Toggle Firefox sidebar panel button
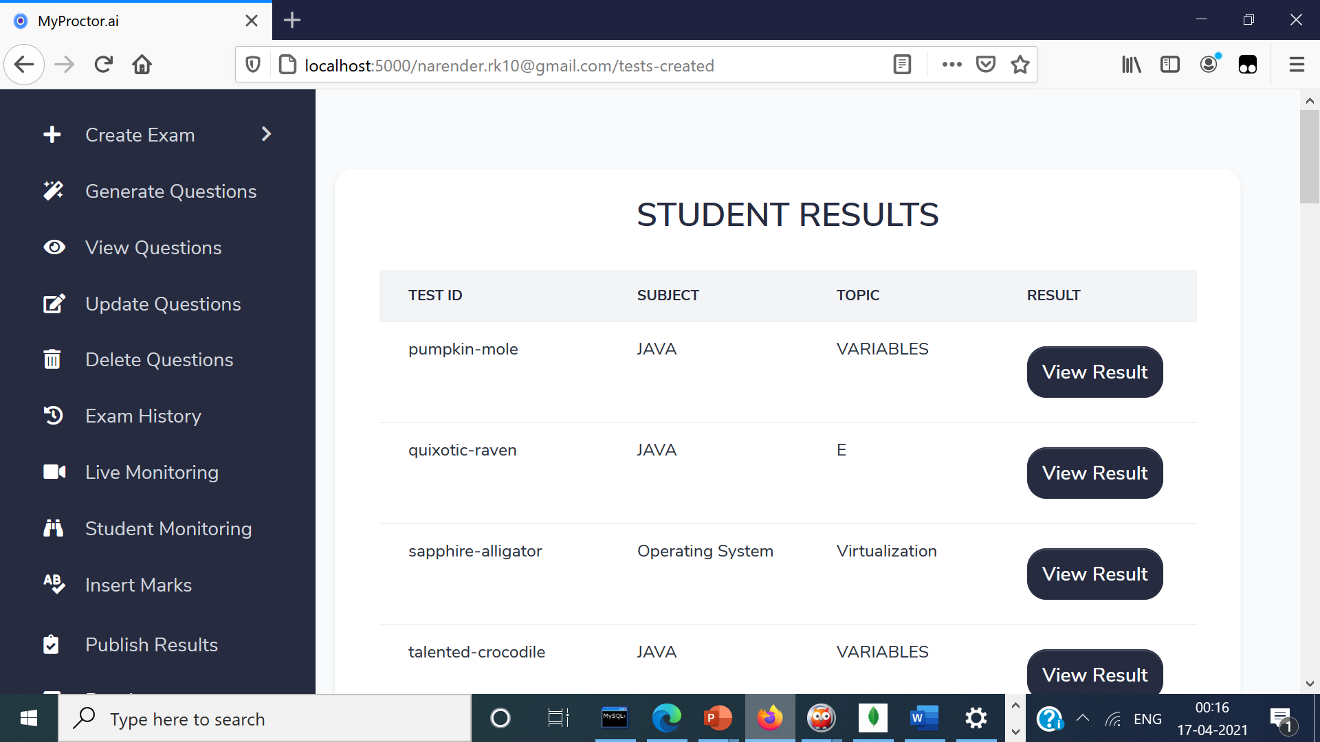Image resolution: width=1320 pixels, height=742 pixels. point(1169,65)
